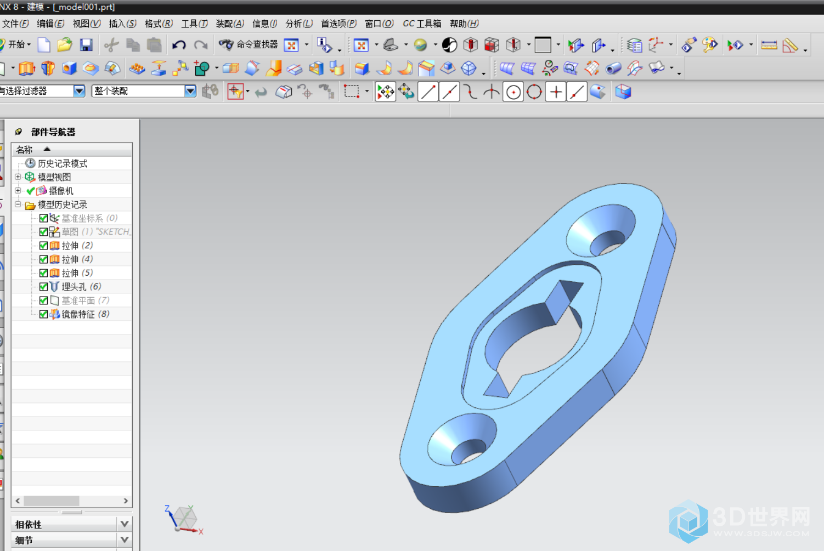Collapse the 模型历史记录 tree node
This screenshot has width=824, height=551.
coord(18,204)
